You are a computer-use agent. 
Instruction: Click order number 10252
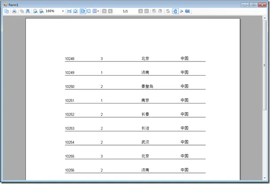70,115
